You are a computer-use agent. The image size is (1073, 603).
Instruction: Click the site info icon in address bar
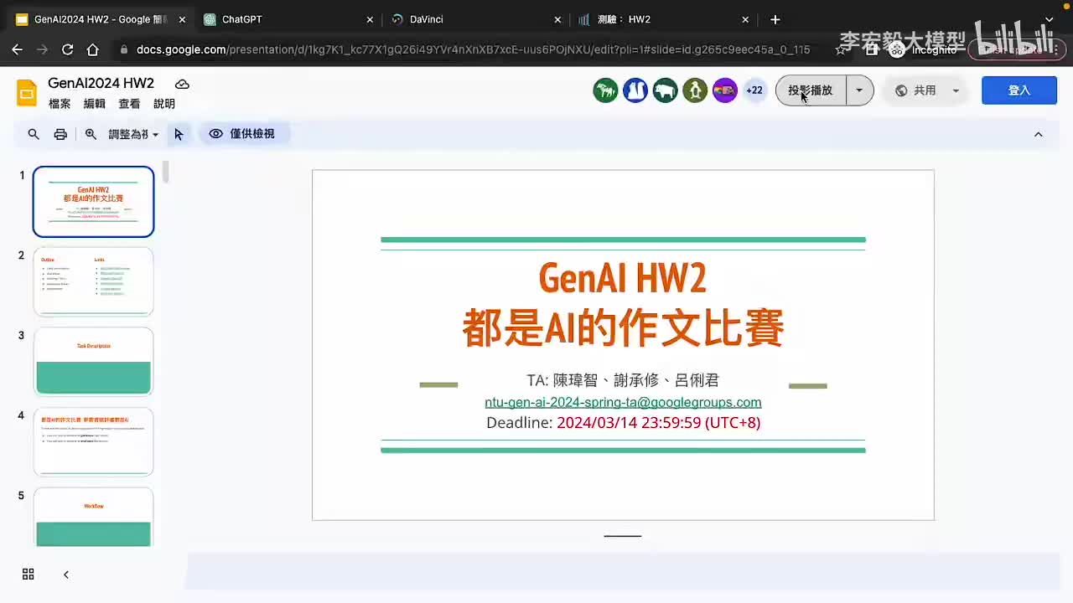[124, 49]
